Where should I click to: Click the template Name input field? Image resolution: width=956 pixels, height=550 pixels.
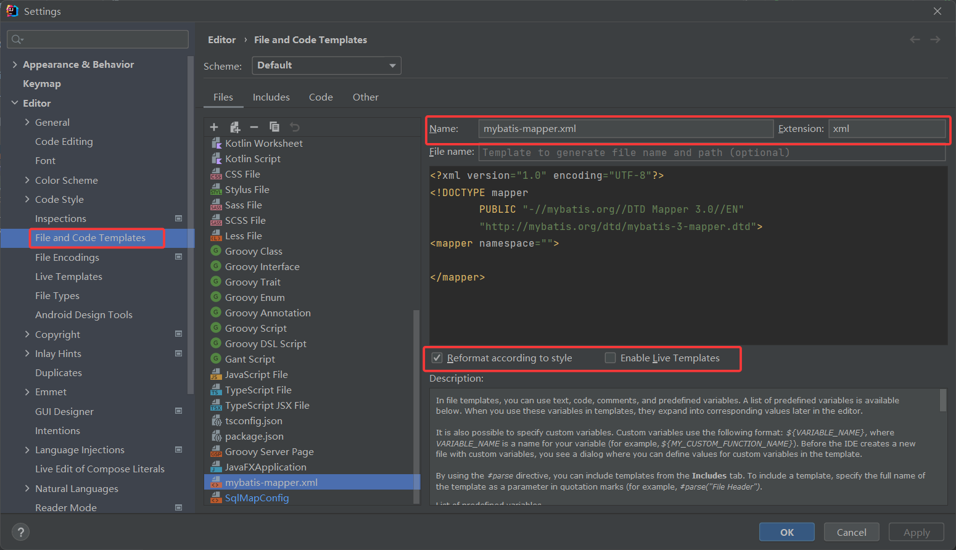tap(625, 129)
